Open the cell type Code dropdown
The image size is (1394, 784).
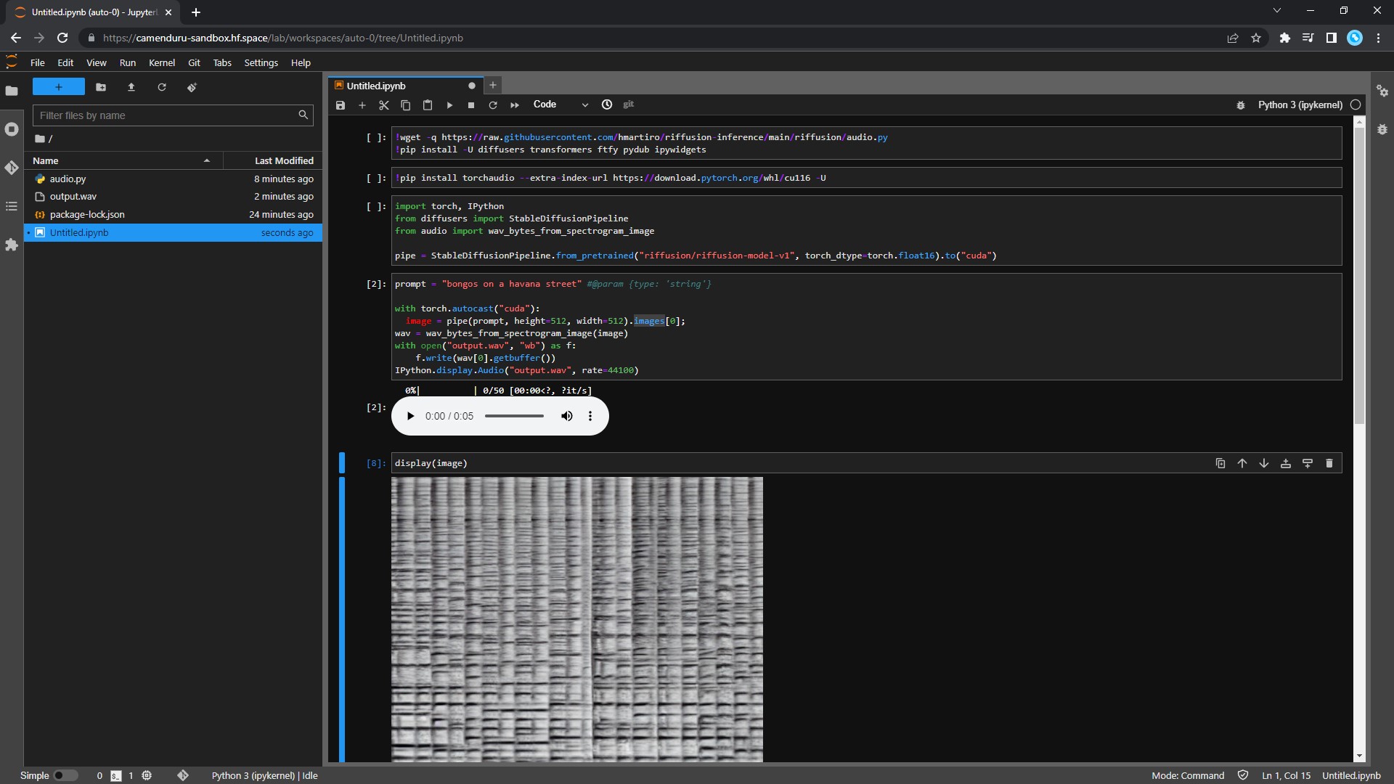pyautogui.click(x=560, y=105)
